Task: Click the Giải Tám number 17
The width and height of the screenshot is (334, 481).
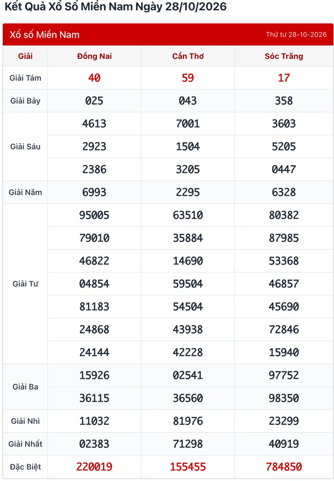Action: (284, 78)
